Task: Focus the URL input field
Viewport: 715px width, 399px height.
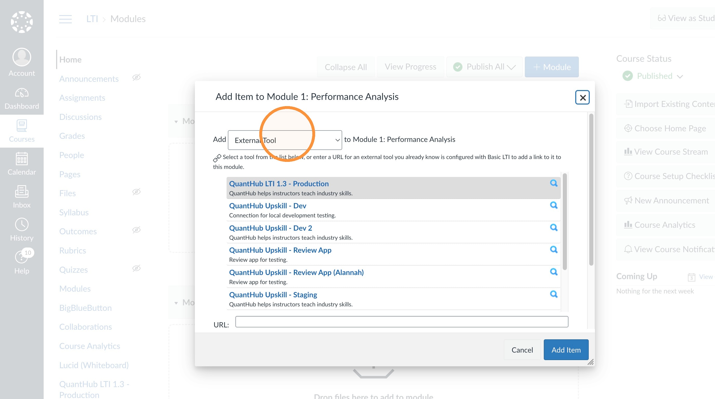Action: [x=402, y=322]
